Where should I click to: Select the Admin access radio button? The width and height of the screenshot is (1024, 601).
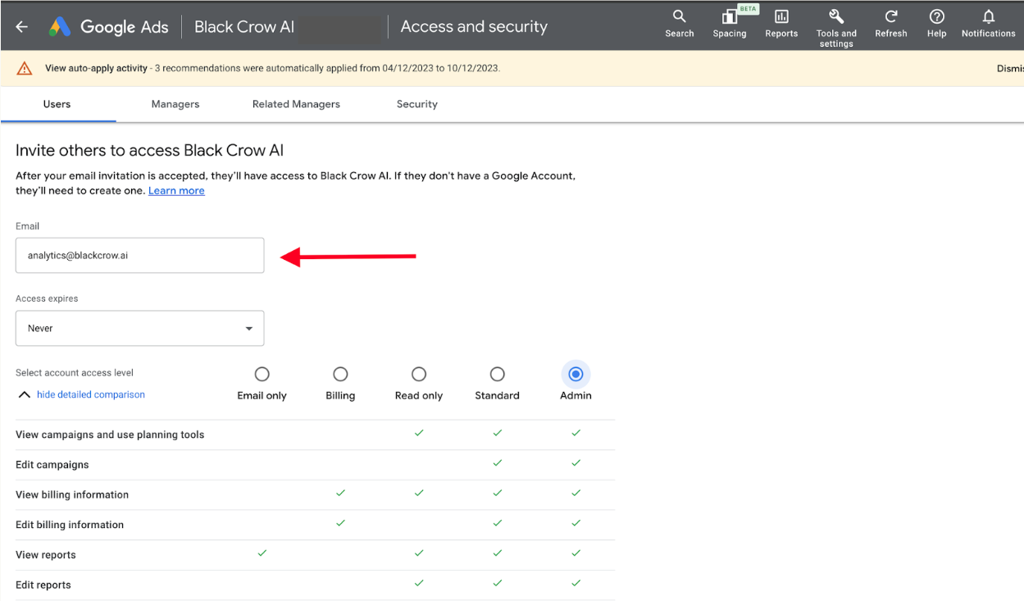(x=576, y=374)
